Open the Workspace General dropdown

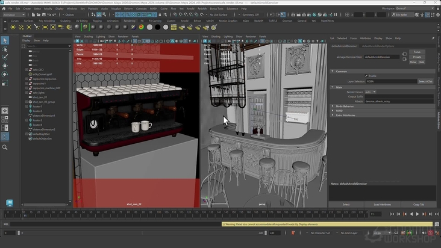[x=416, y=8]
